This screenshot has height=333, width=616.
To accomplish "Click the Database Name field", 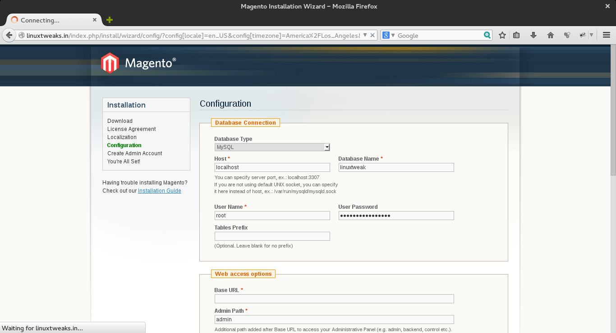I will coord(396,167).
